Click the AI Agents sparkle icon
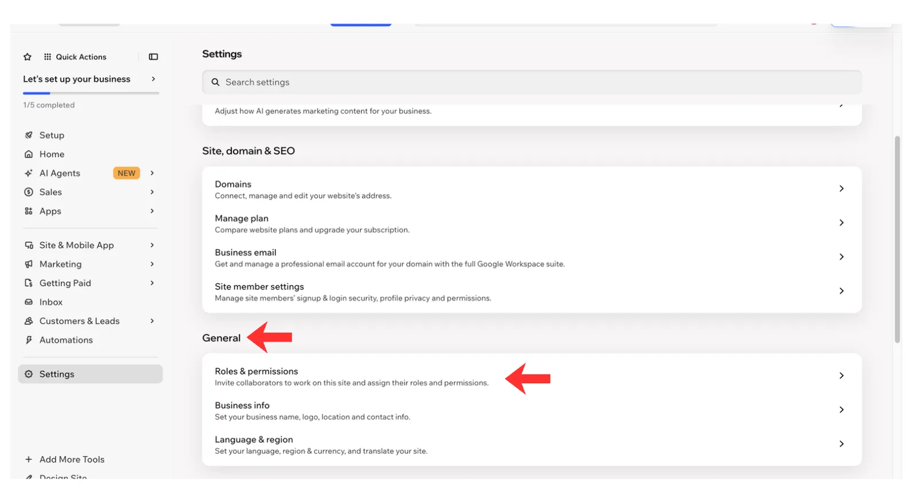The height and width of the screenshot is (495, 918). coord(29,173)
